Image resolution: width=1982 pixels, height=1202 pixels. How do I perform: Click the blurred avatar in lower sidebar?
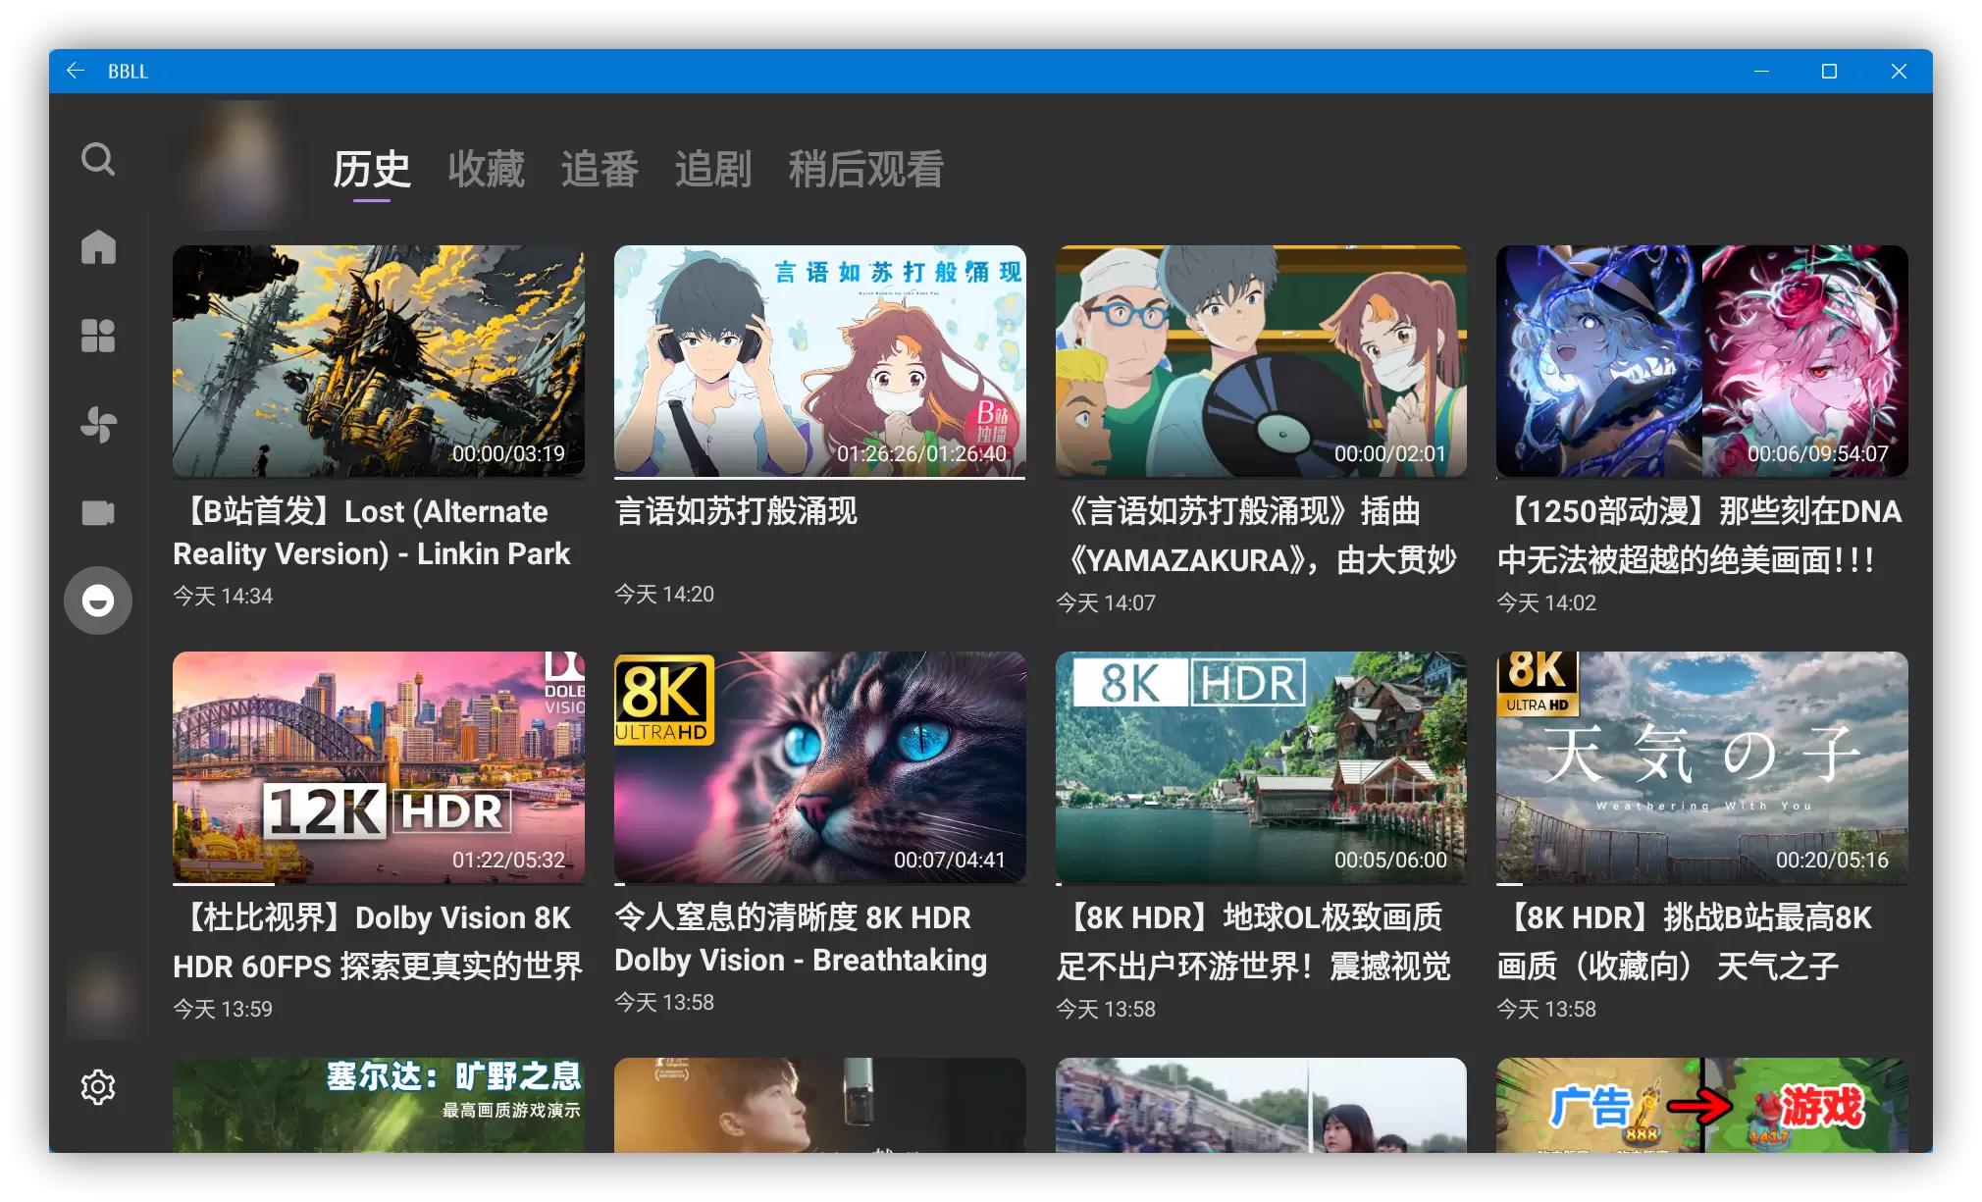click(103, 995)
